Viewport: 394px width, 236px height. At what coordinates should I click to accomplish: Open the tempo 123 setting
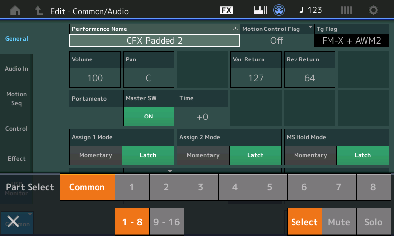(310, 10)
